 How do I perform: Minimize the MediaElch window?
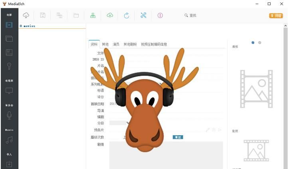[257, 4]
